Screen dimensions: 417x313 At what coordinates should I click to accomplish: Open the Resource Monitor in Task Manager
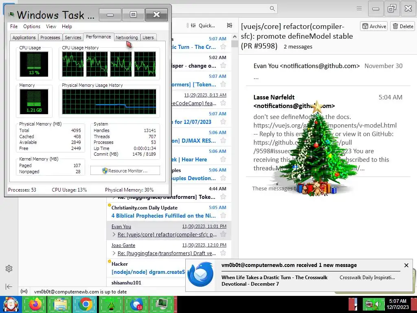(125, 171)
